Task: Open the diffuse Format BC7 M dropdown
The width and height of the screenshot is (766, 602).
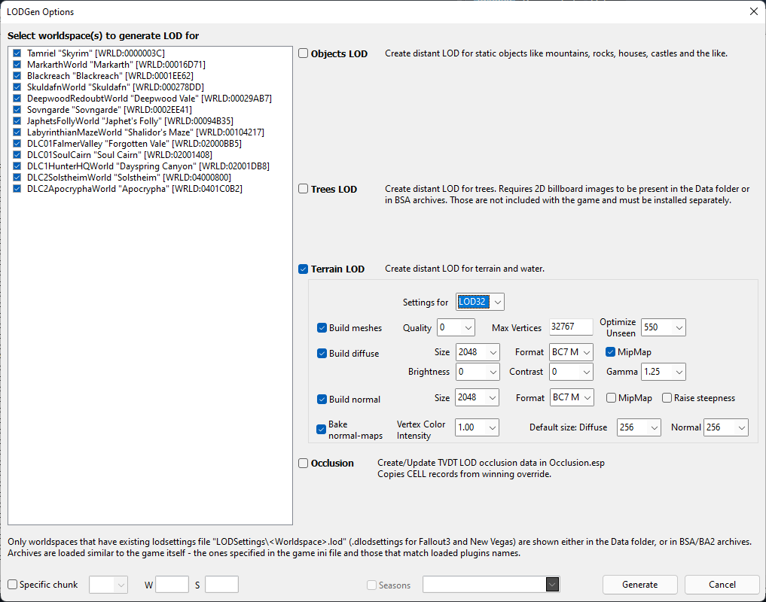Action: point(587,352)
